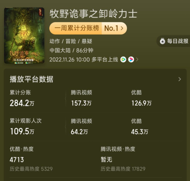The image size is (190, 181).
Task: Tap Youku revenue 126.9万
Action: pos(142,103)
